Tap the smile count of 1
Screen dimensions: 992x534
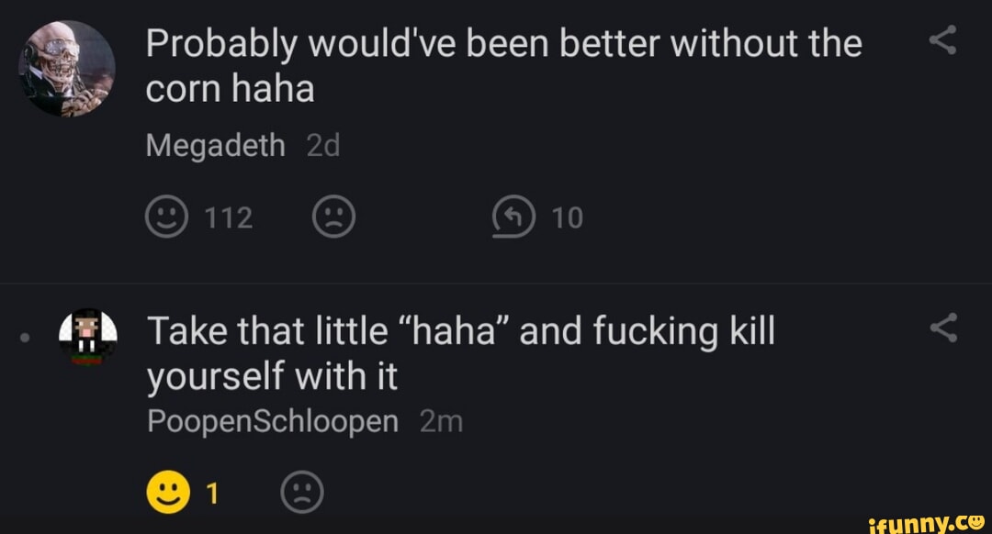212,495
